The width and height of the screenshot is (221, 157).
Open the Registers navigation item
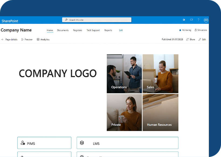(x=77, y=30)
